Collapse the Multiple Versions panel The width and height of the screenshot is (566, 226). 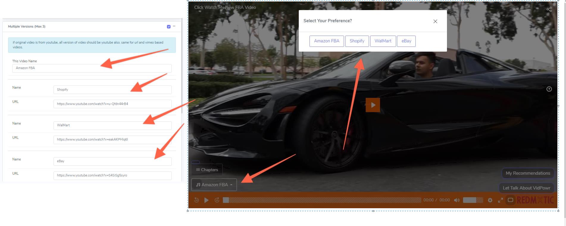174,26
